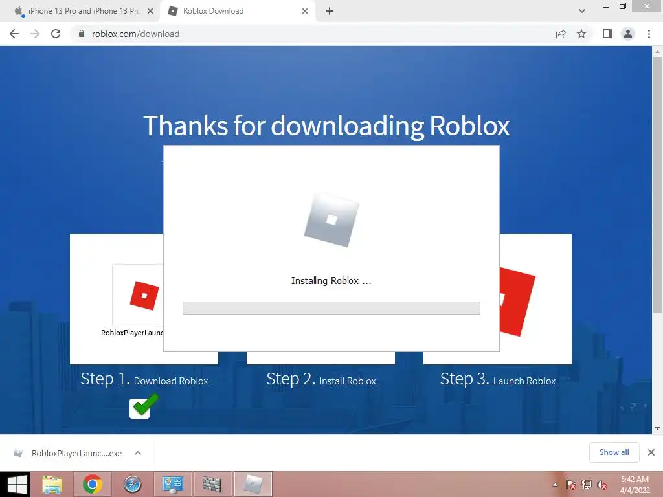Viewport: 663px width, 497px height.
Task: Click the Thanks for downloading Roblox heading
Action: 326,126
